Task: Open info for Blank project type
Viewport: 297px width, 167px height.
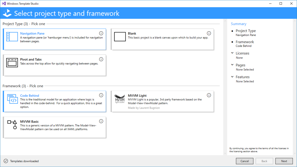Action: pos(209,33)
